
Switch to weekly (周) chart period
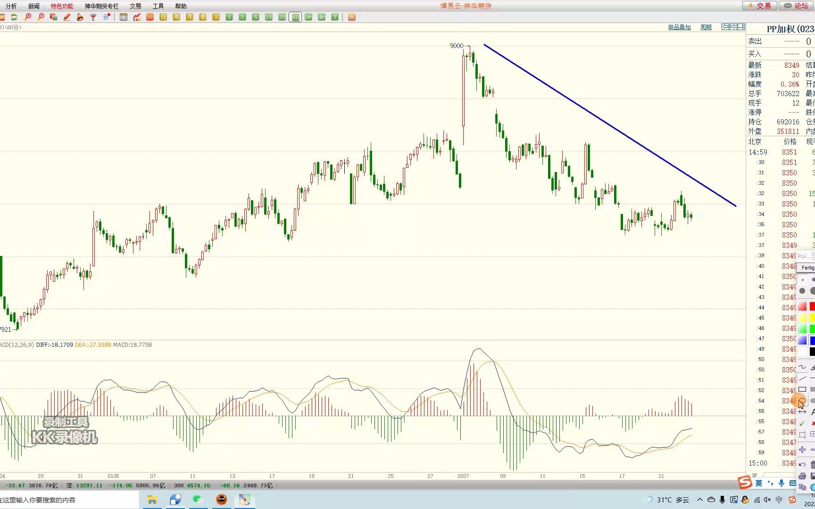(x=176, y=17)
